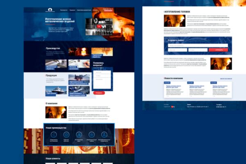Focus second small input in Отправить запрос form
The width and height of the screenshot is (246, 164).
(x=198, y=50)
